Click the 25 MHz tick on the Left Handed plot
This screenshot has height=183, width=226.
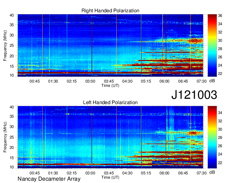12,137
